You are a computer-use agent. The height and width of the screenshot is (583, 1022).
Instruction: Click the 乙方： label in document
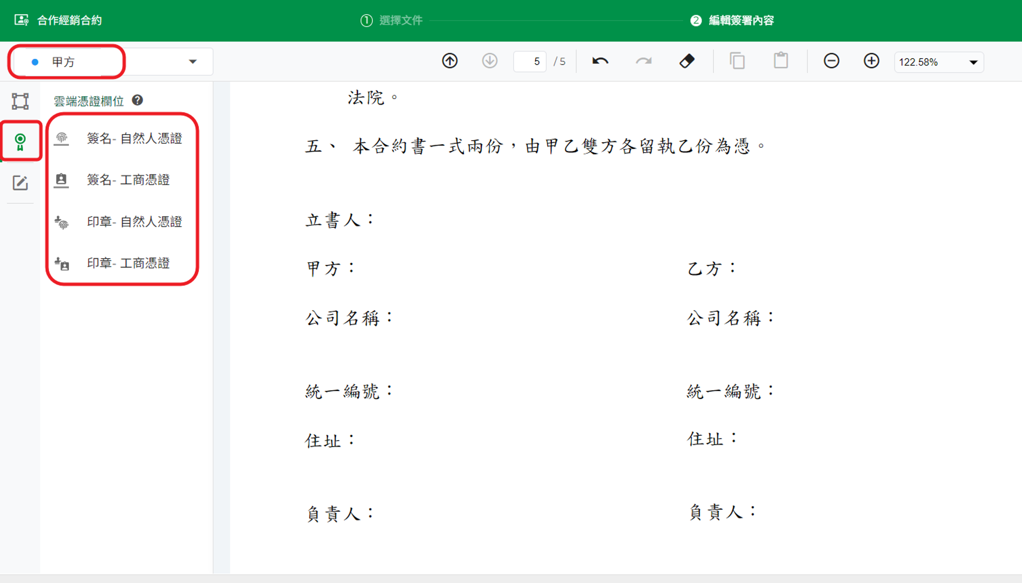[712, 268]
